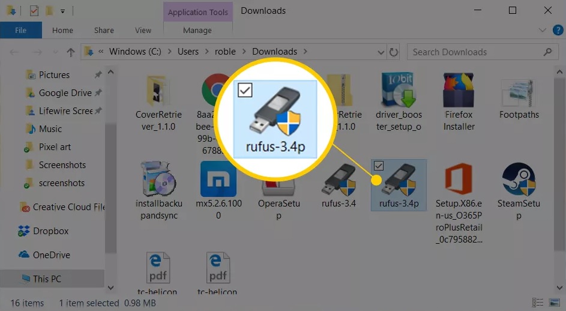Select the Office Setup.X86 installer icon
This screenshot has height=311, width=566.
point(459,179)
